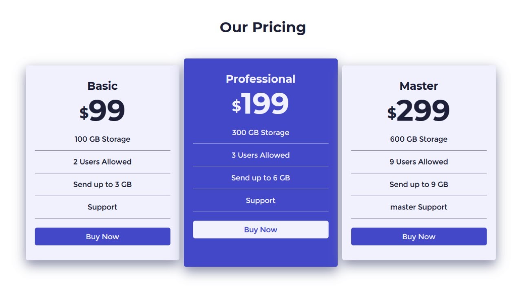Click the 100 GB Storage feature
This screenshot has width=522, height=294.
(x=102, y=139)
